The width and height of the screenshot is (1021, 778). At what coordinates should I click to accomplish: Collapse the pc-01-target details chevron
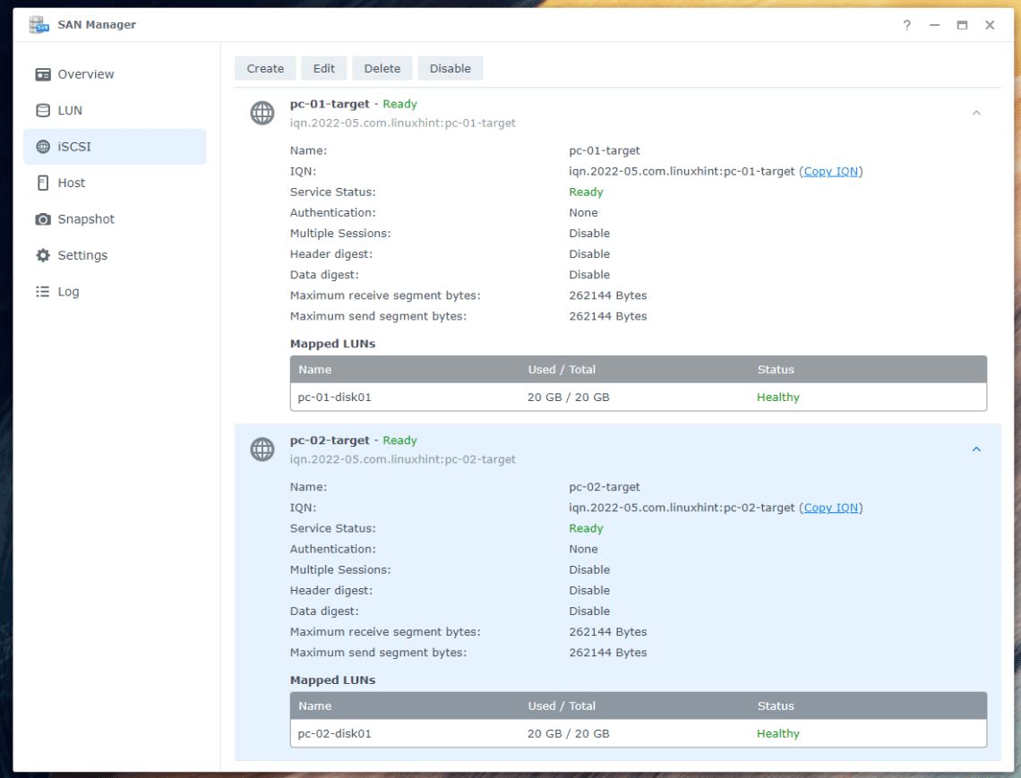tap(976, 112)
